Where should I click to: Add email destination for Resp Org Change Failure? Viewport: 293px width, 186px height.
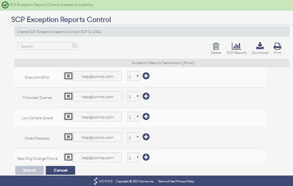(146, 157)
